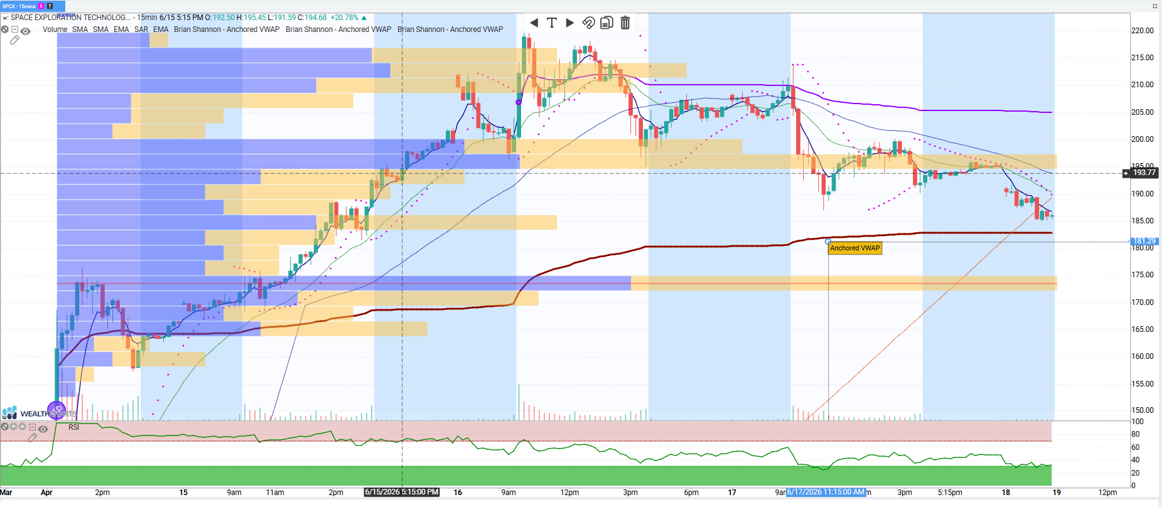Screen dimensions: 1164x507
Task: Click the previous arrow in drawing toolbar
Action: click(x=534, y=23)
